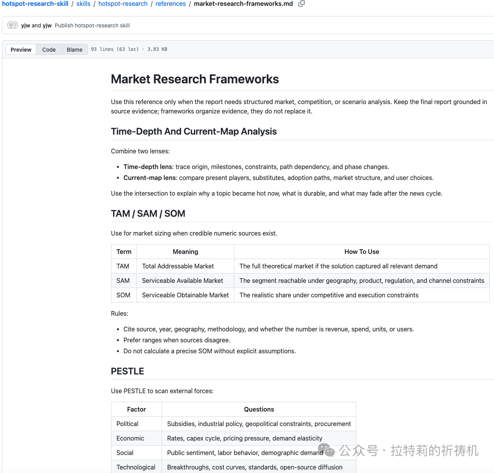Switch to Blame tab
494x473 pixels.
75,49
